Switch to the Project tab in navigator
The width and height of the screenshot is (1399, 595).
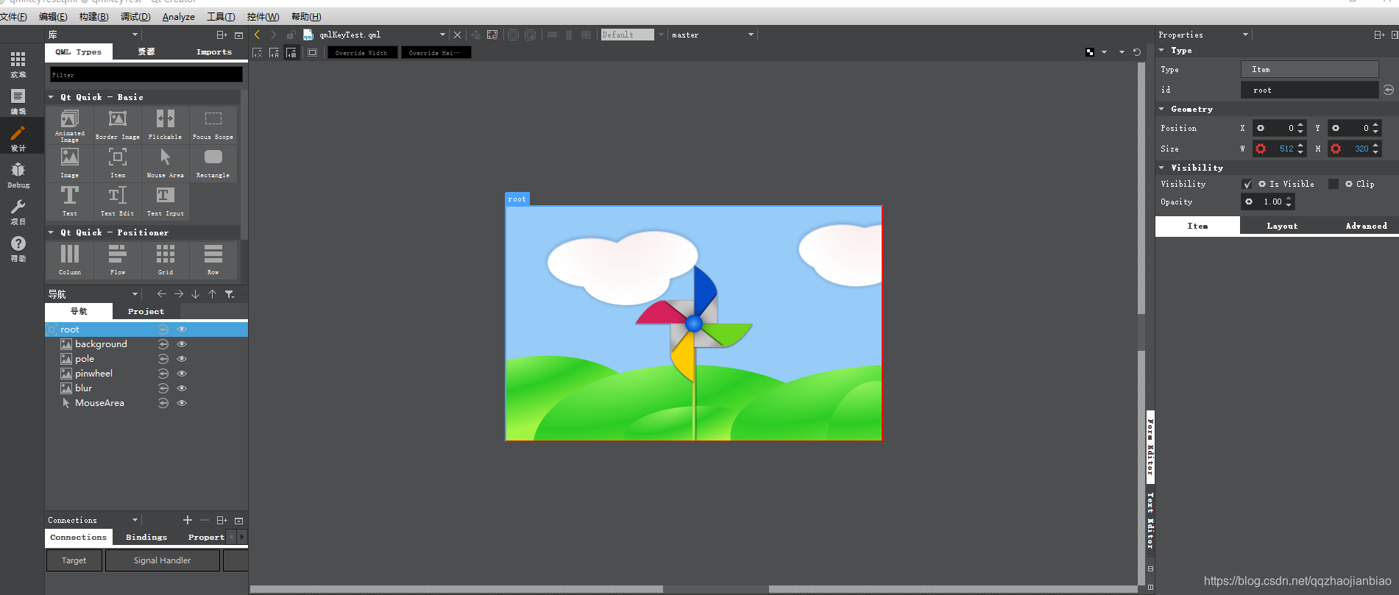tap(146, 311)
